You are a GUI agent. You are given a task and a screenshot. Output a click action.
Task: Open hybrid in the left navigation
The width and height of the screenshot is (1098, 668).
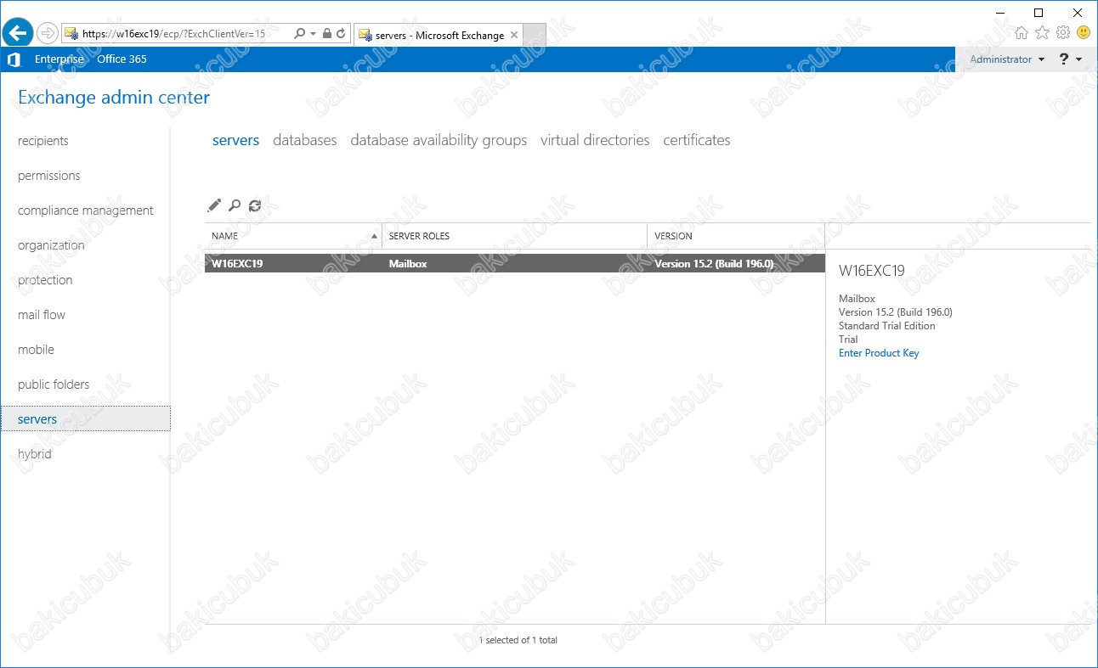click(x=35, y=454)
